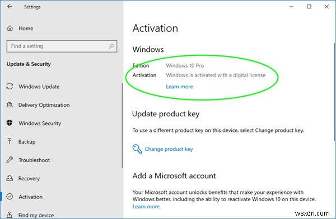Focus the Find a setting field
The height and width of the screenshot is (219, 336).
(62, 46)
